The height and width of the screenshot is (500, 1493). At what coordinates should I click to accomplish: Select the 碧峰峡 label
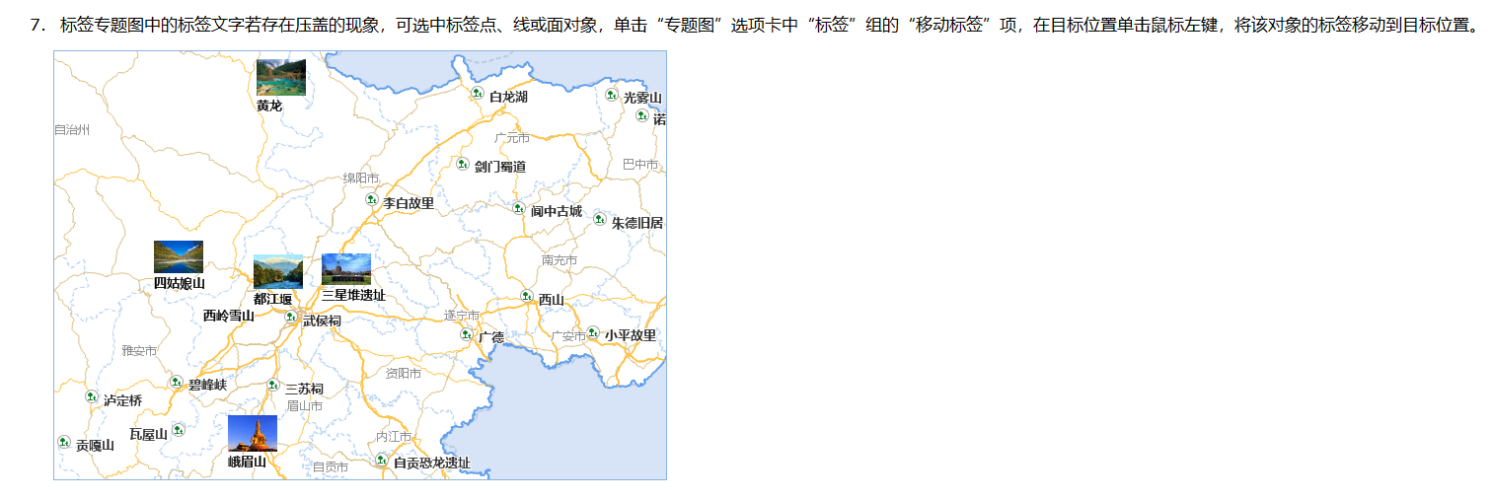click(x=207, y=385)
